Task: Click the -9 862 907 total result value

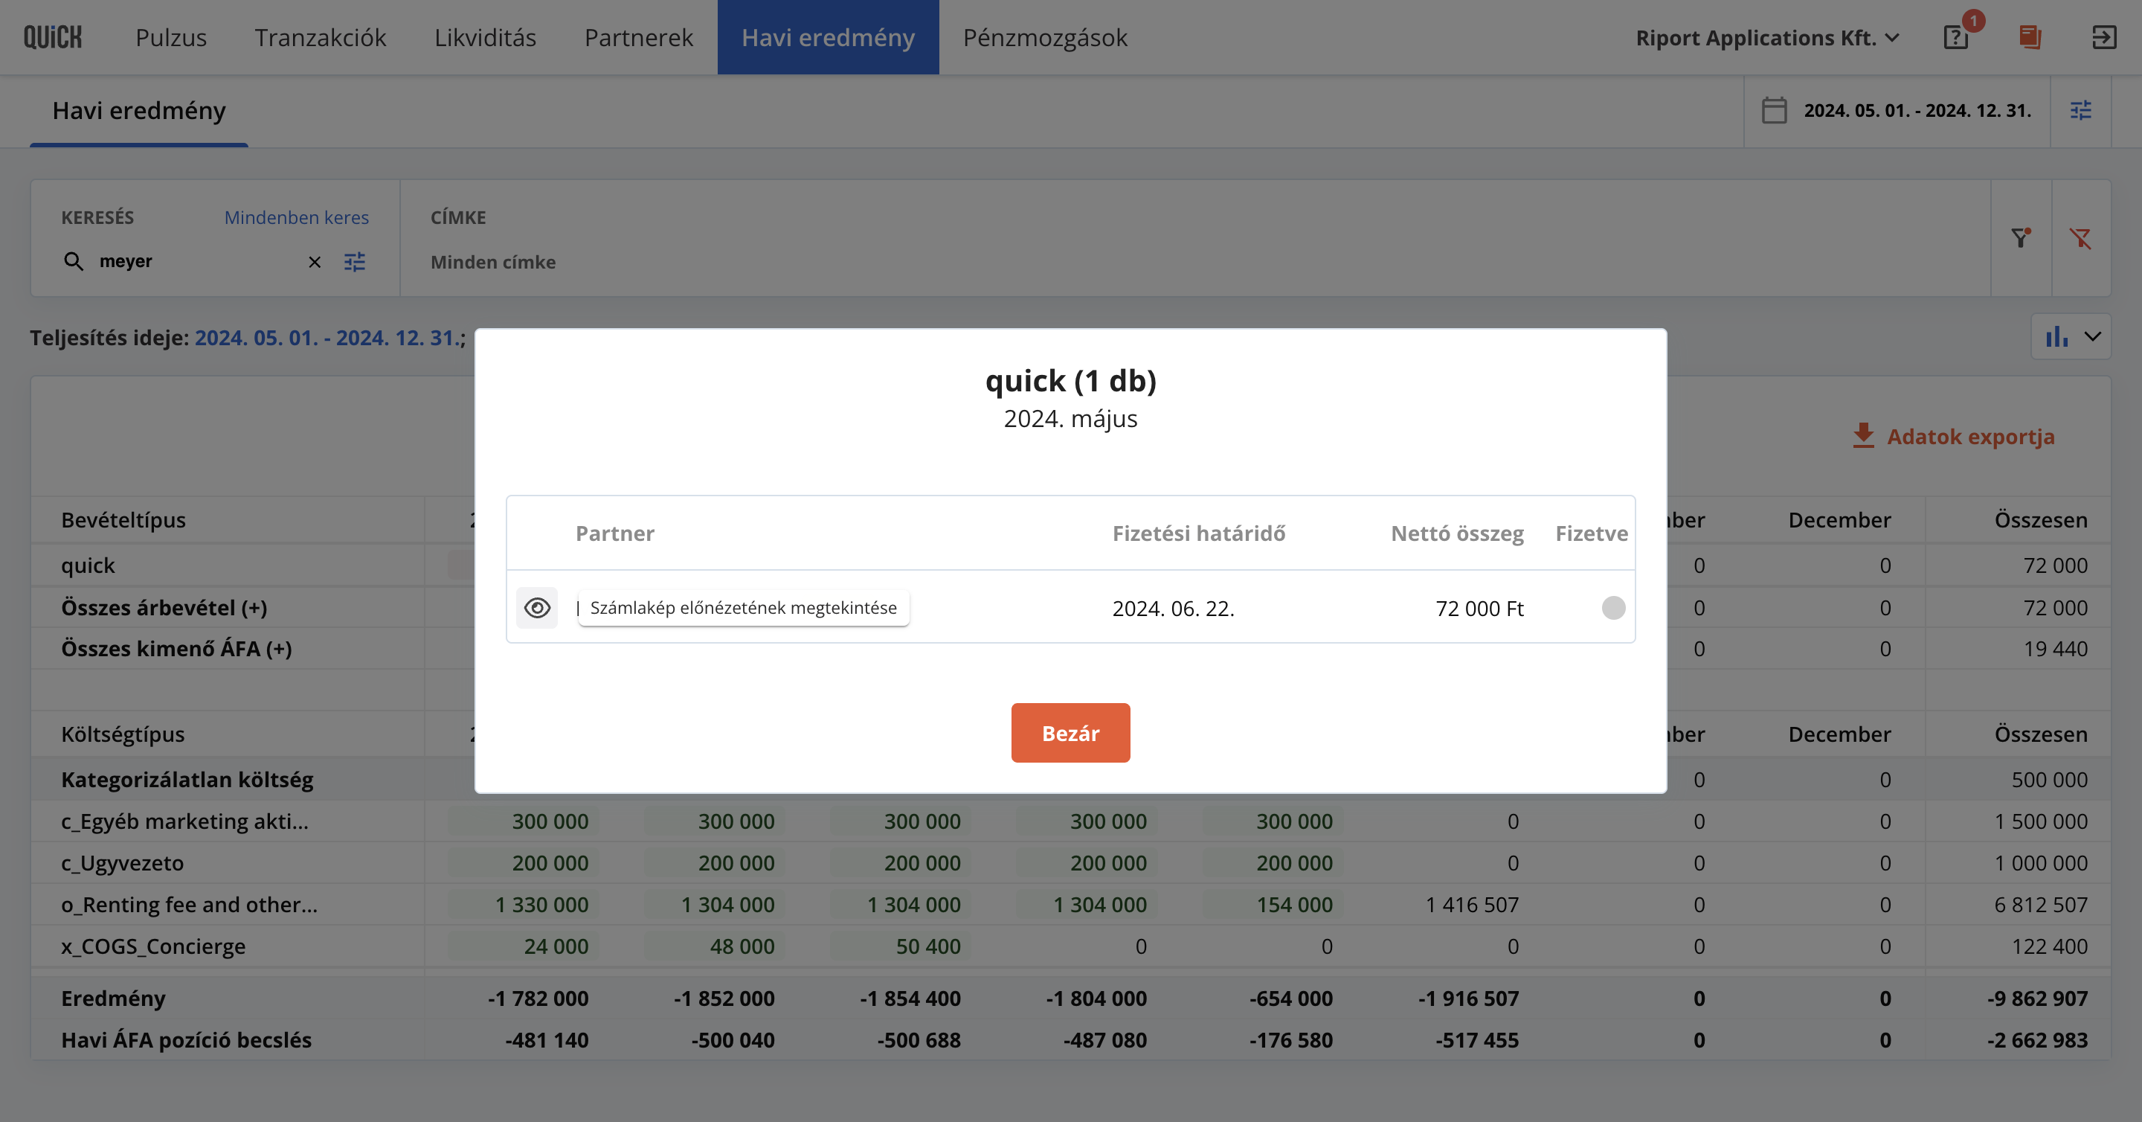Action: coord(2037,998)
